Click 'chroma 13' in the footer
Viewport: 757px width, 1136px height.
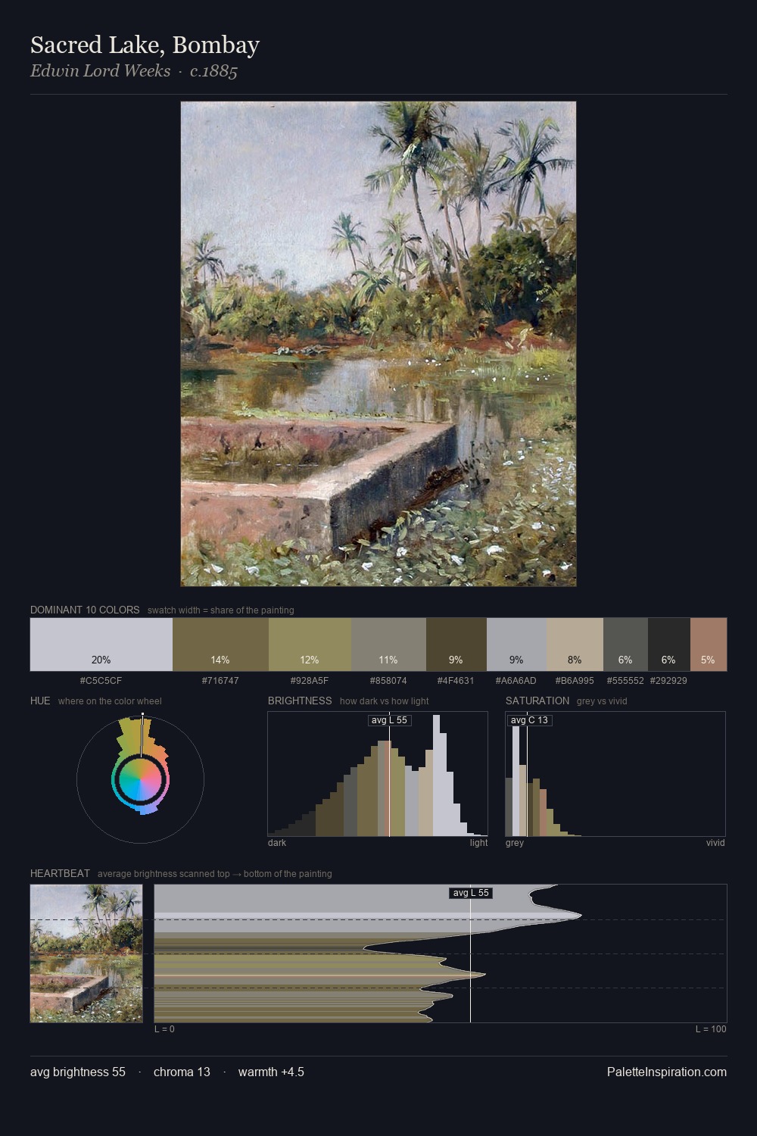182,1072
